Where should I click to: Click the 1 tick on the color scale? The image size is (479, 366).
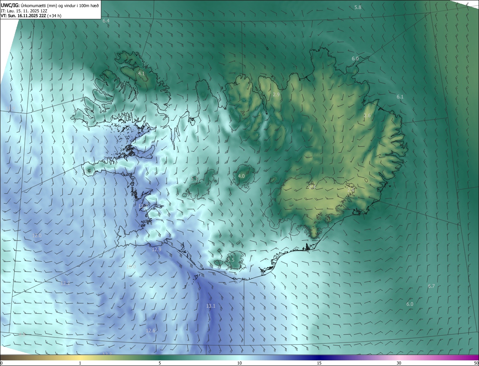click(x=80, y=363)
